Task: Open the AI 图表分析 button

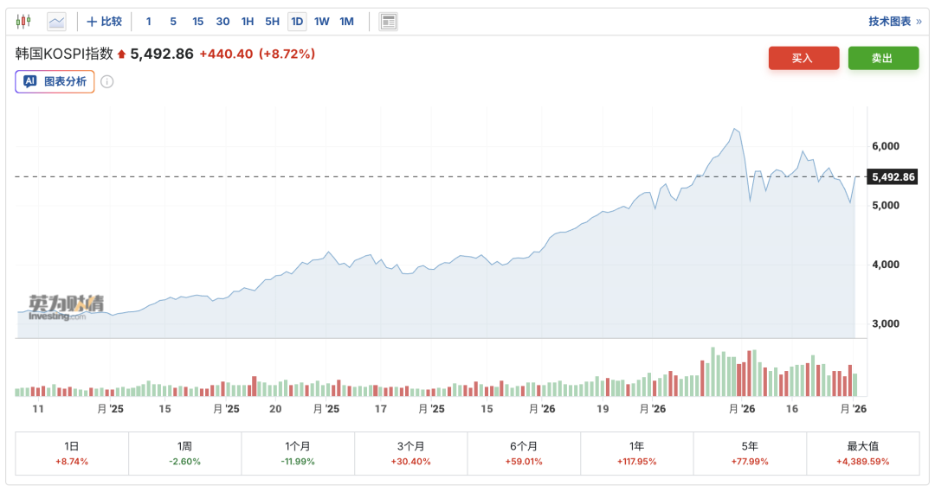Action: click(x=55, y=82)
